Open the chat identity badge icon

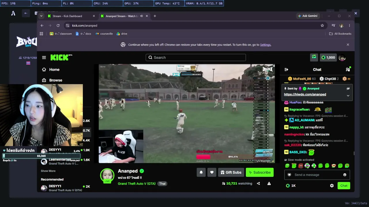289,175
